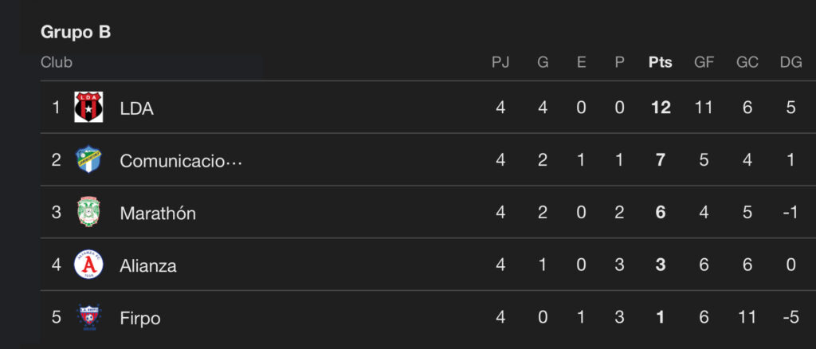This screenshot has height=349, width=816.
Task: Open the LDA team name link
Action: coord(136,108)
